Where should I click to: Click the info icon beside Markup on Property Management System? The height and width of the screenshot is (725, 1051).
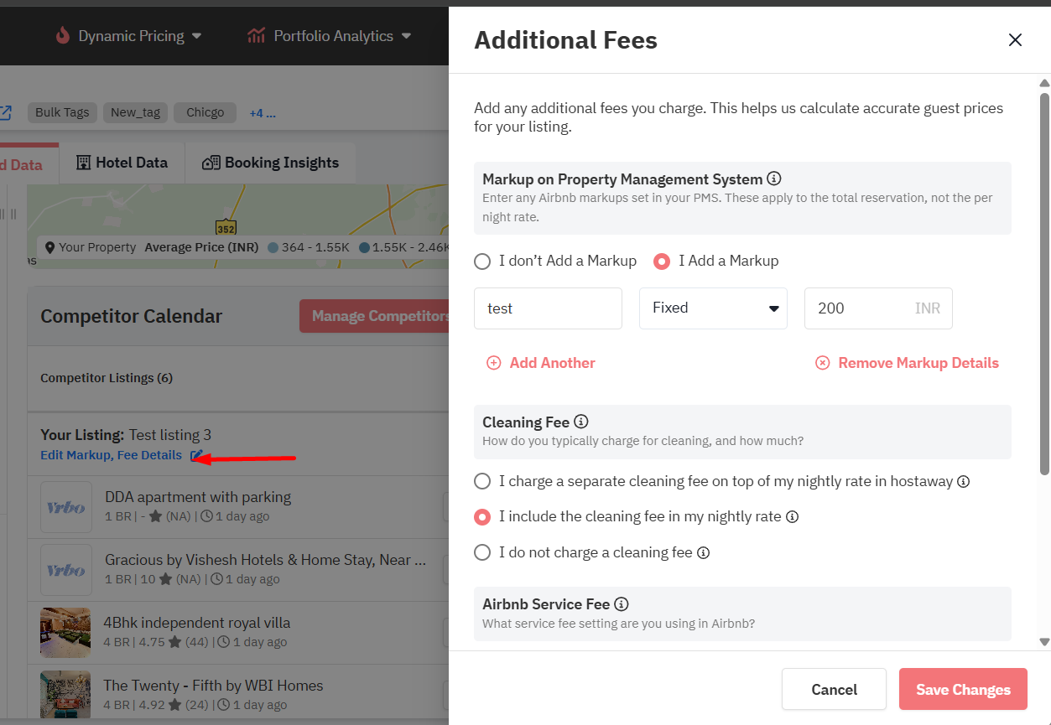pos(774,179)
